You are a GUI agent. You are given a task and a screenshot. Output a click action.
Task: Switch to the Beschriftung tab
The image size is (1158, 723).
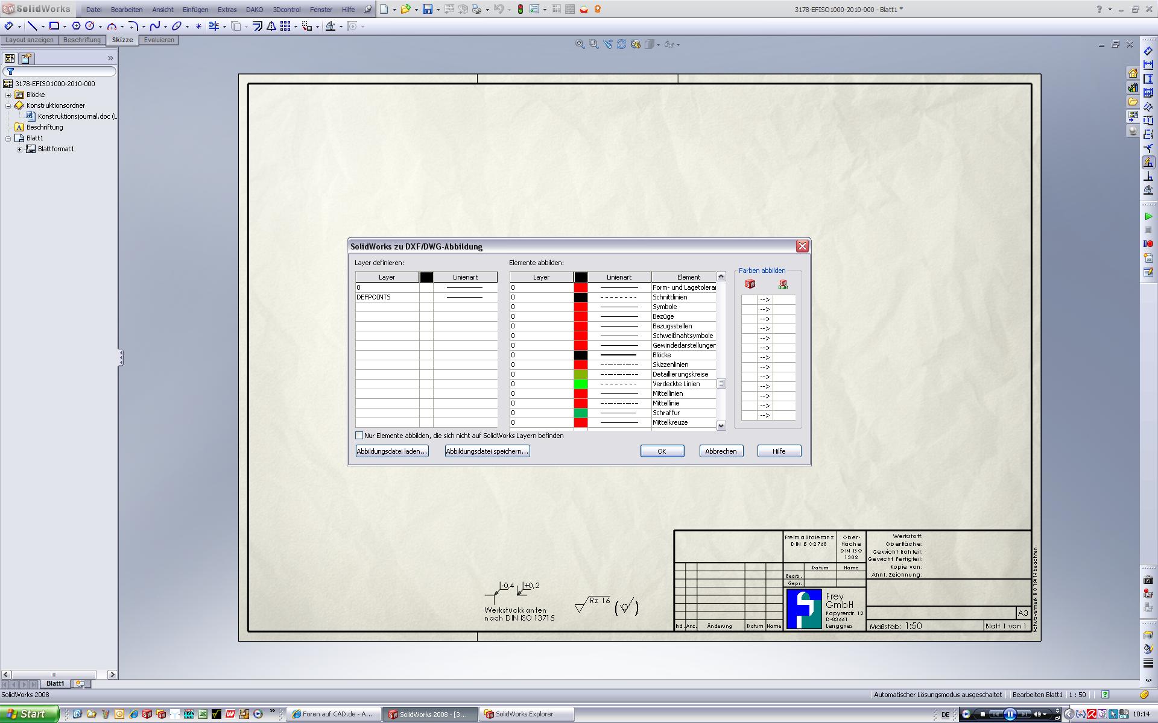coord(82,40)
